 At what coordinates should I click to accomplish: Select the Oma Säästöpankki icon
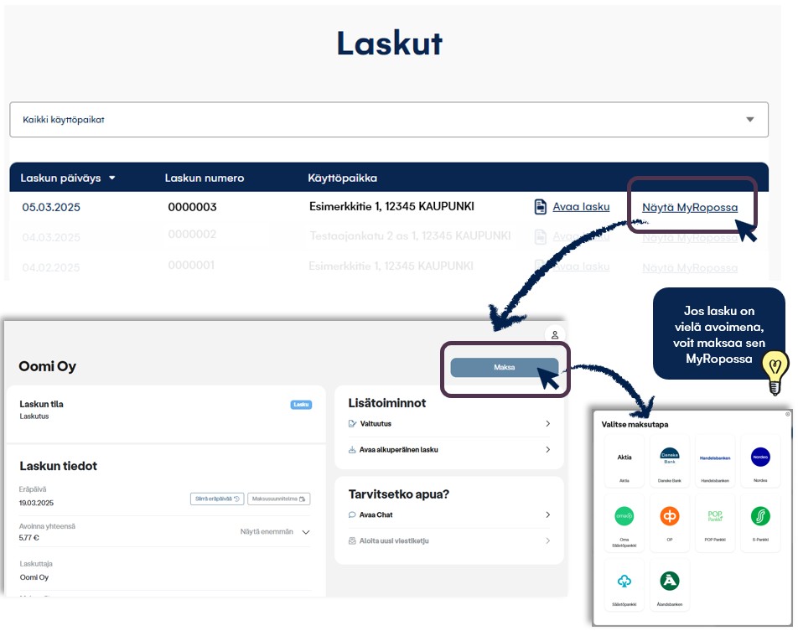[x=624, y=515]
